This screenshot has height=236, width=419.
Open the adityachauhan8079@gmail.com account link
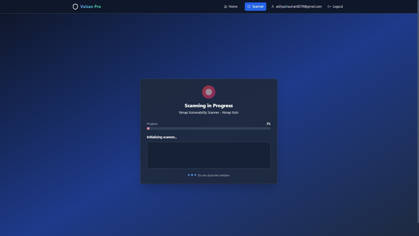click(x=297, y=6)
